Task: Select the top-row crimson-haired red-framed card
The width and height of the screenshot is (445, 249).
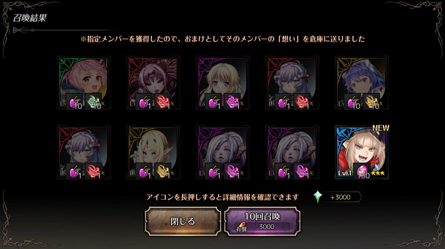Action: 153,83
